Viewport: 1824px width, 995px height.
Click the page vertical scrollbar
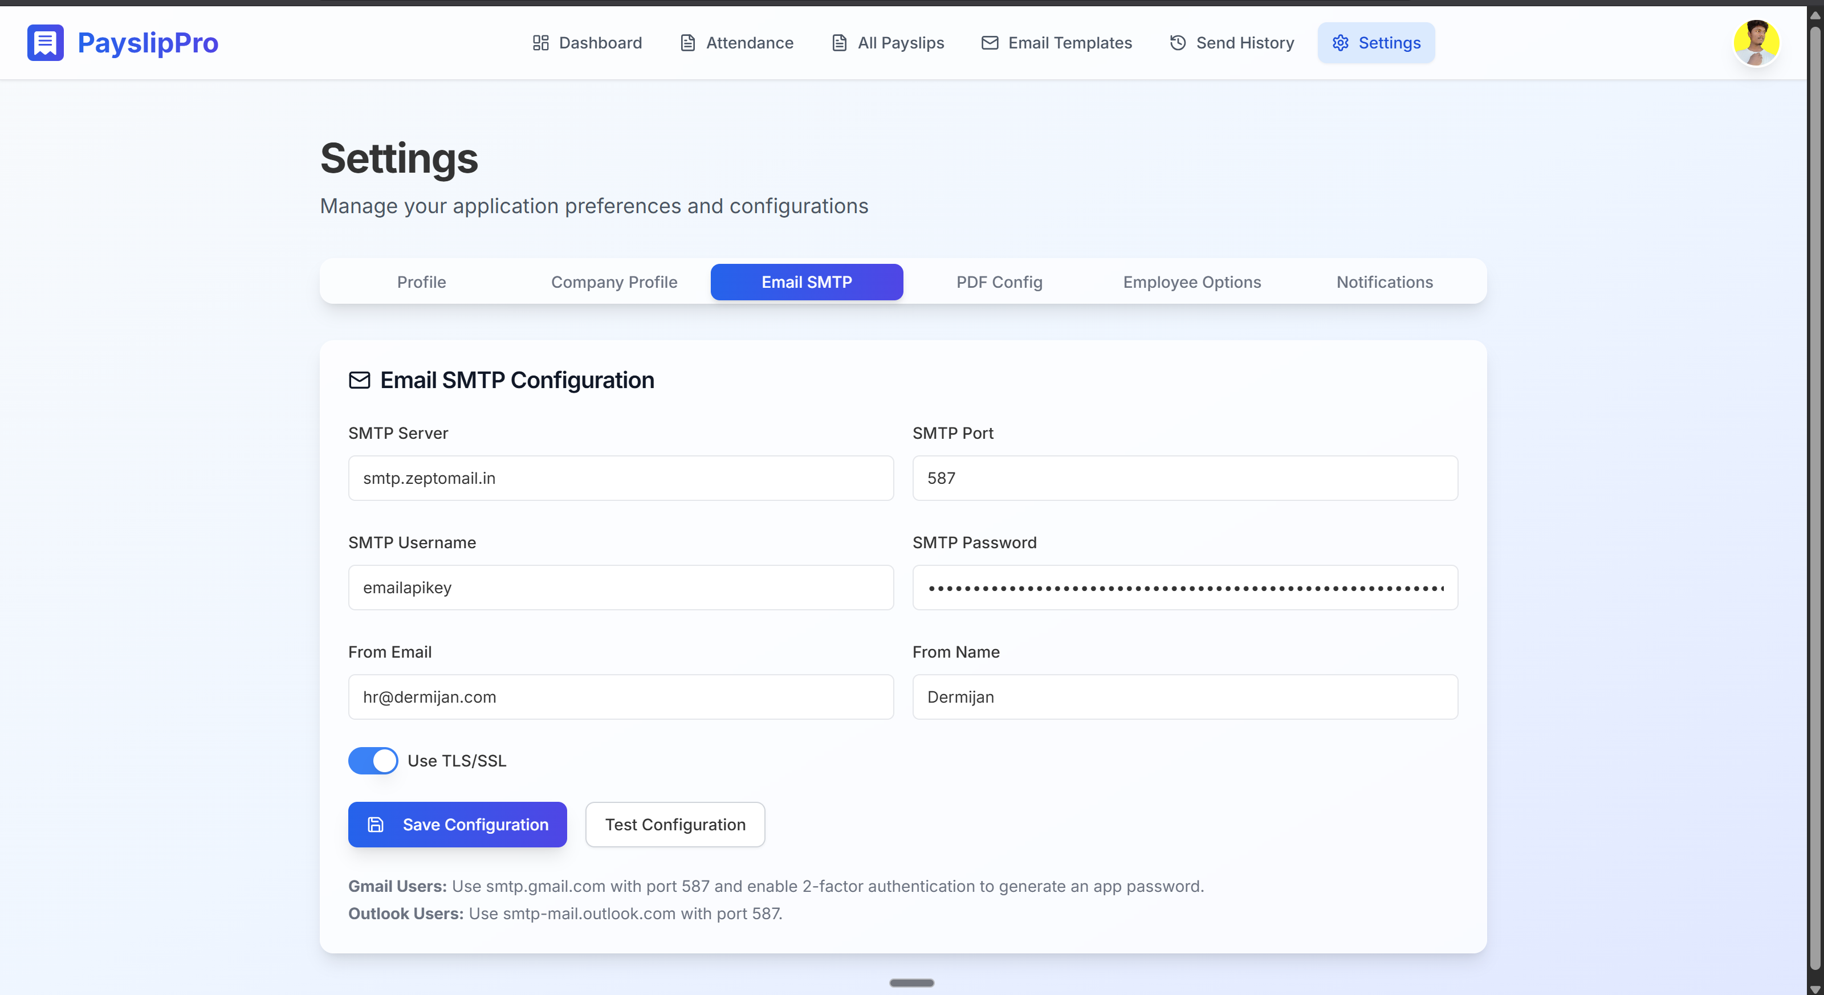point(1815,495)
